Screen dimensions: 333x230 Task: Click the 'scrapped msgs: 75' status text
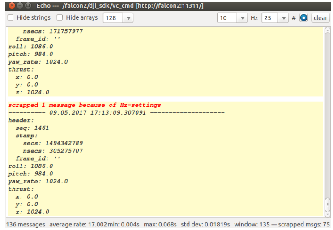(304, 224)
